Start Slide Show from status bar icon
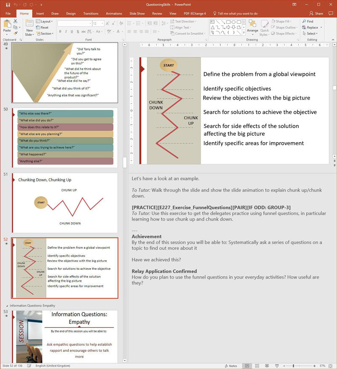This screenshot has height=369, width=337. pos(277,366)
